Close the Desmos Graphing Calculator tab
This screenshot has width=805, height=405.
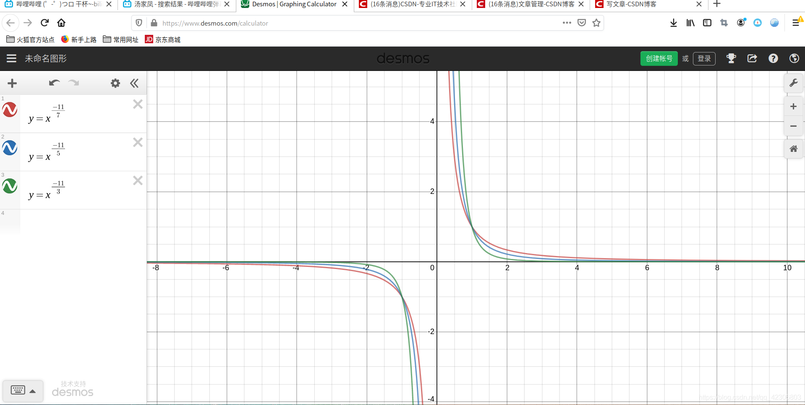click(x=345, y=4)
